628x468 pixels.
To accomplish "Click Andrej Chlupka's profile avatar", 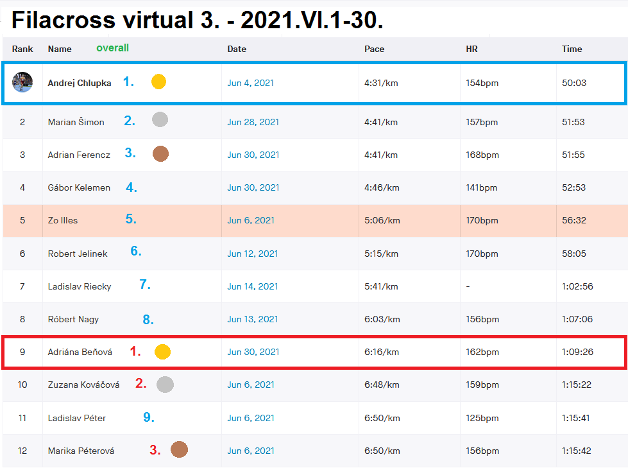I will point(22,82).
